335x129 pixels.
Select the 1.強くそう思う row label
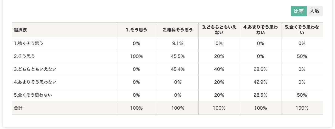pyautogui.click(x=29, y=43)
